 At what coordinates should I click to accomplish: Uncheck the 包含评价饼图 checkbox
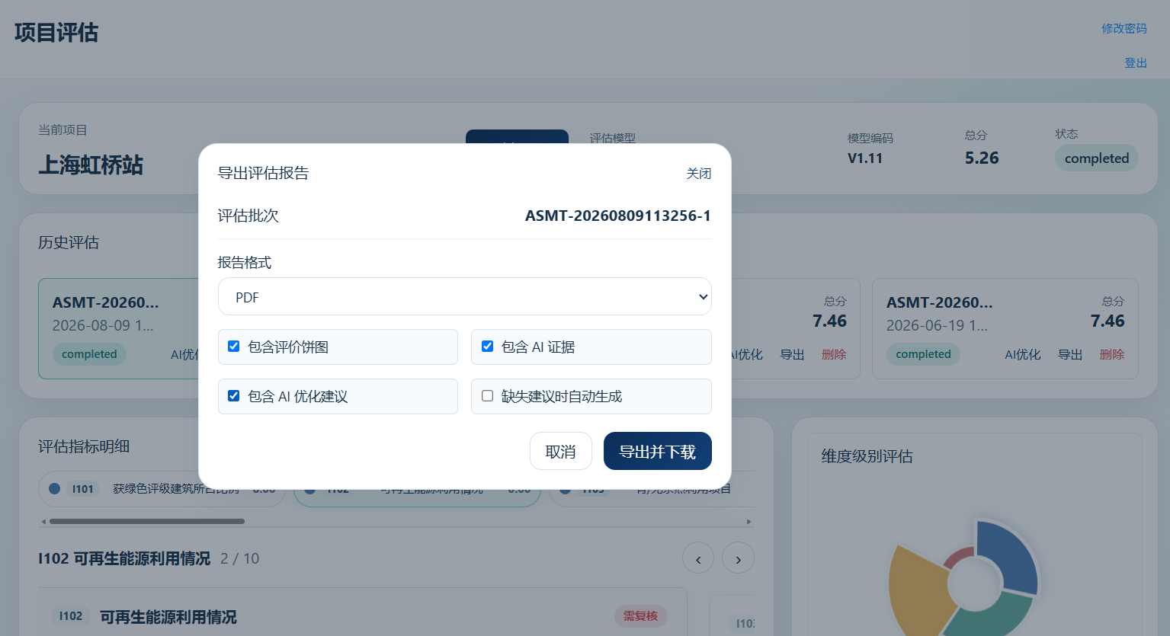coord(234,347)
